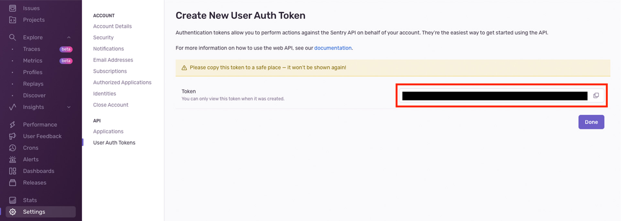This screenshot has width=621, height=221.
Task: Click the Performance lightning bolt icon
Action: [x=13, y=125]
